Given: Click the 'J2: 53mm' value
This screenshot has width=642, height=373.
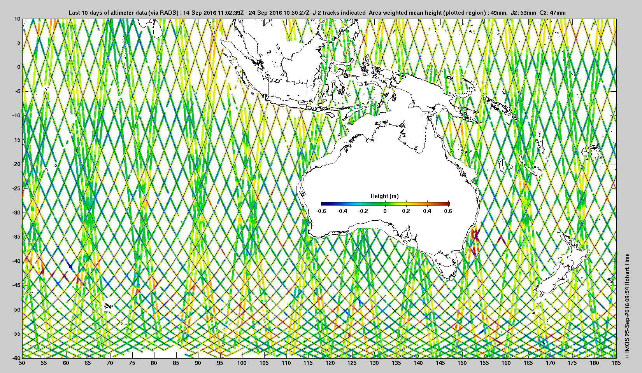Looking at the screenshot, I should tap(523, 13).
